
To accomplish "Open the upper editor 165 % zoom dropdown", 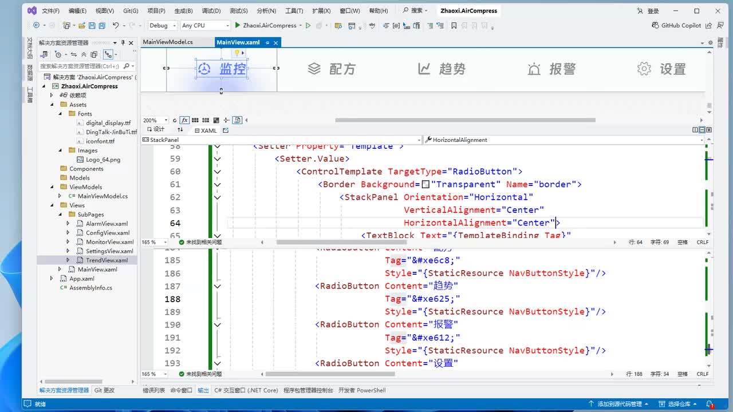I will 165,242.
